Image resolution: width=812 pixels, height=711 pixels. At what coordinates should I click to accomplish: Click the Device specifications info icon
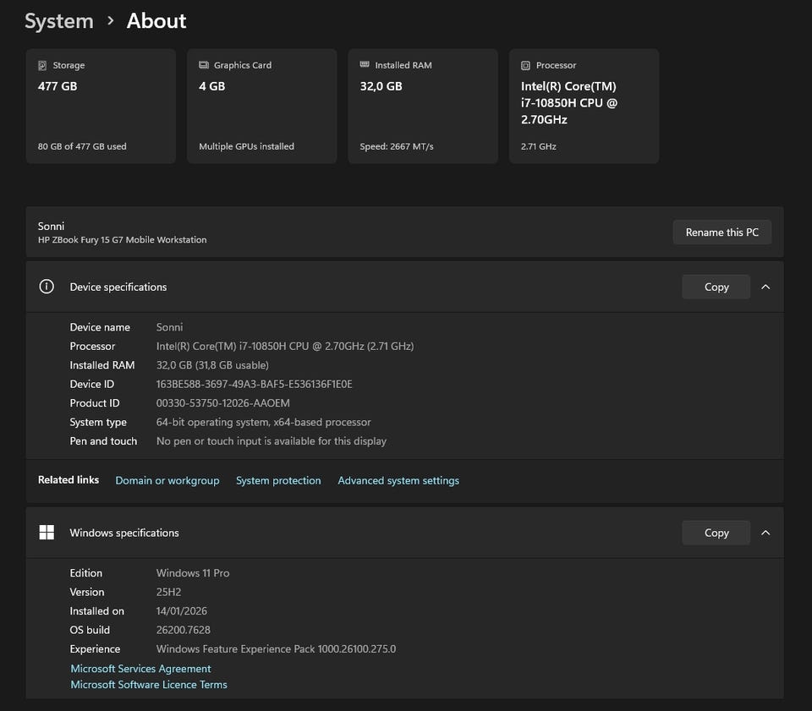47,287
